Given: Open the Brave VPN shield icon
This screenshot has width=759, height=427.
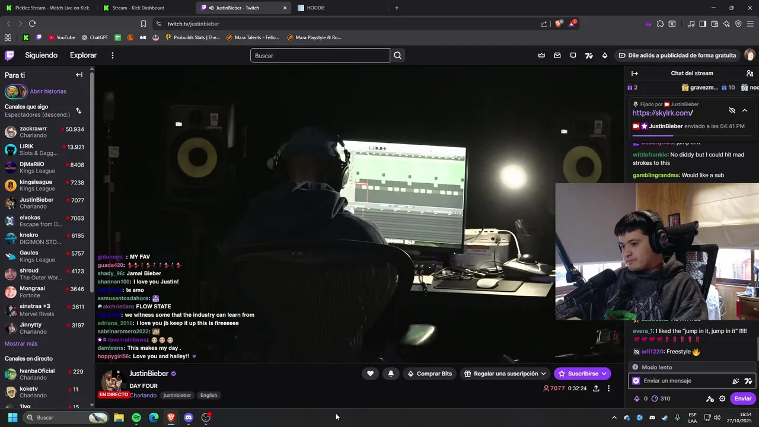Looking at the screenshot, I should (738, 24).
